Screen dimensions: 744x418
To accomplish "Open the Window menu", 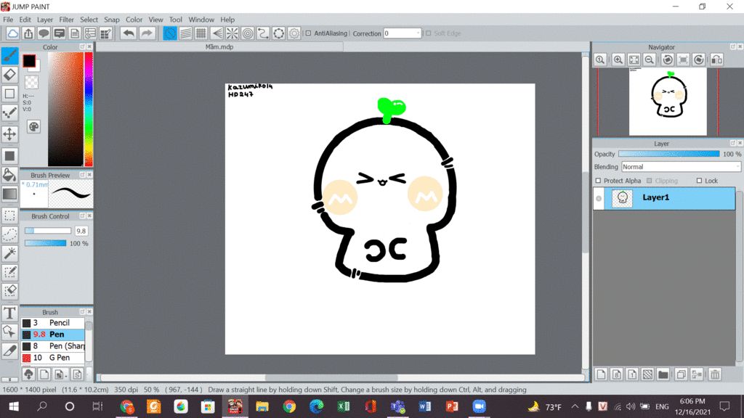I will coord(201,20).
